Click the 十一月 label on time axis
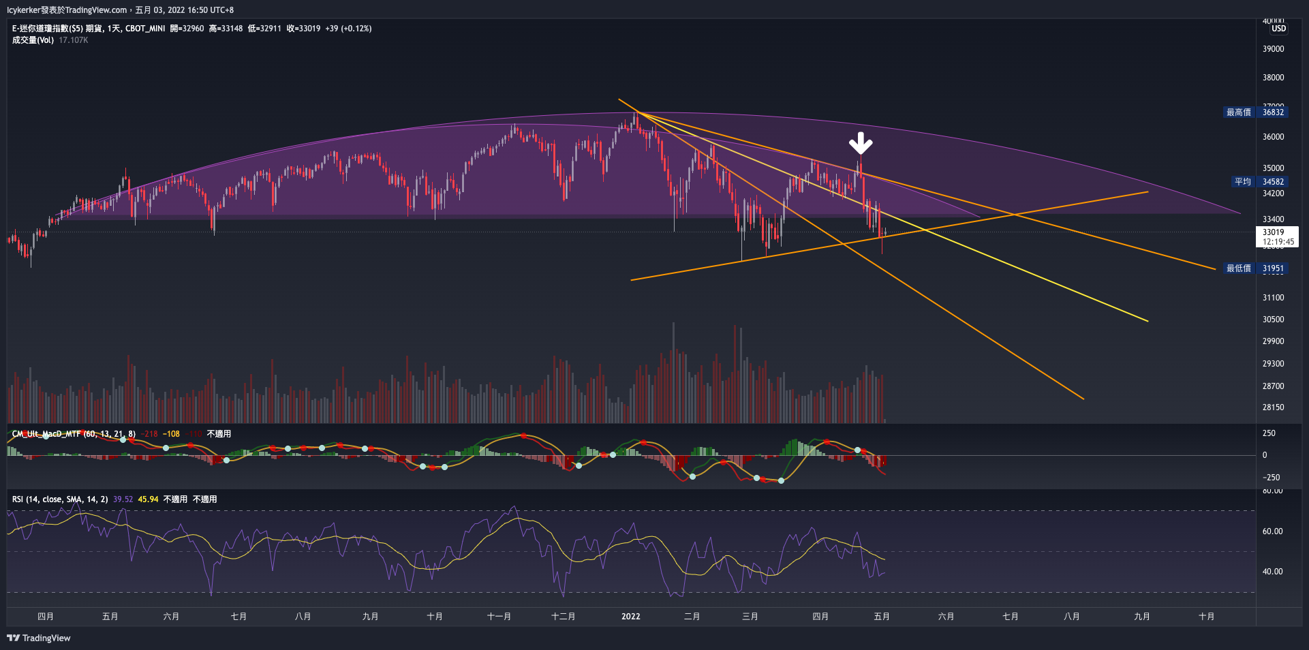This screenshot has width=1309, height=650. pos(499,617)
